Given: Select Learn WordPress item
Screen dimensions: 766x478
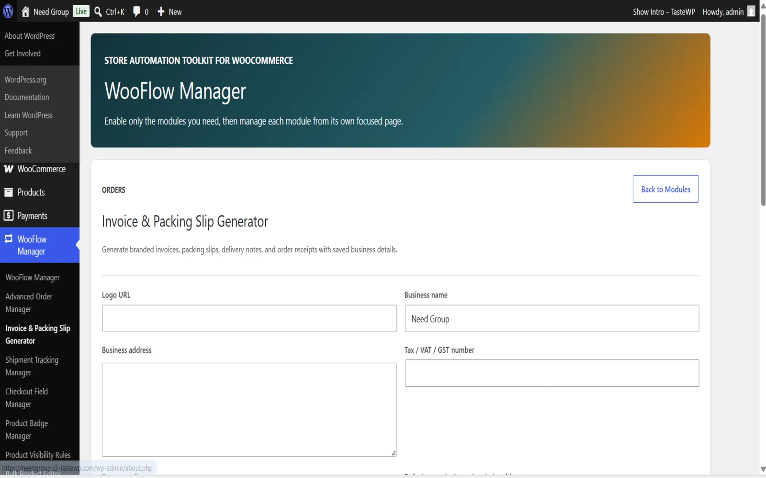Looking at the screenshot, I should [29, 115].
